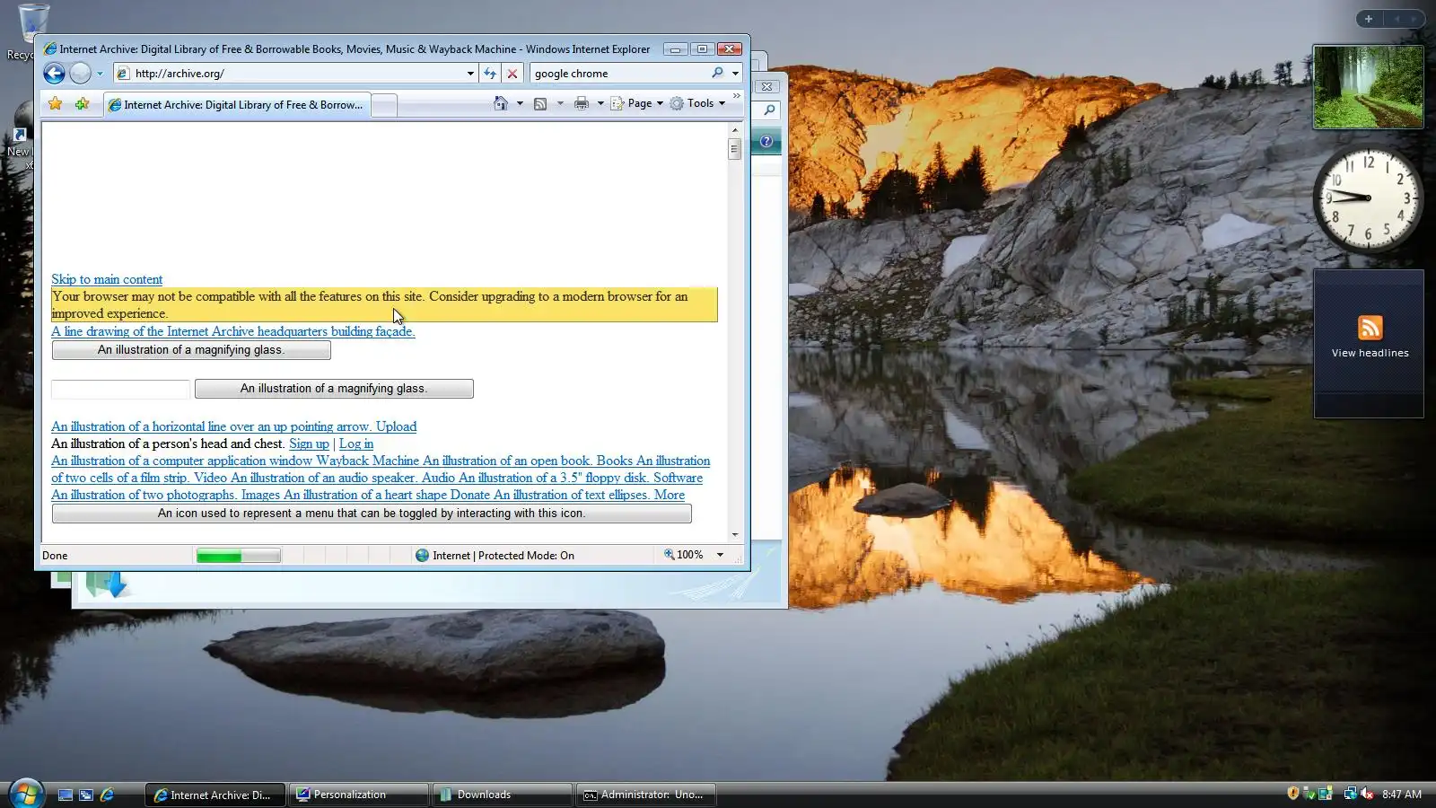Expand the address bar URL history dropdown
1436x808 pixels.
tap(470, 74)
